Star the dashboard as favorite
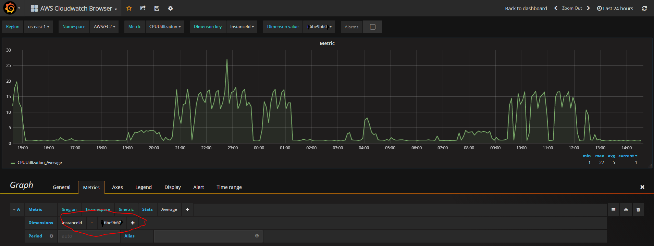The image size is (654, 246). 129,8
